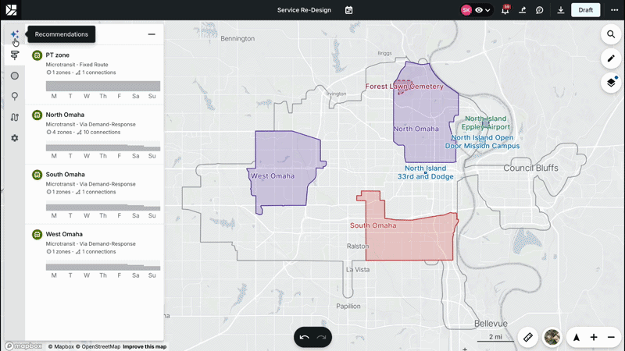Select the PT zone service

[x=95, y=75]
